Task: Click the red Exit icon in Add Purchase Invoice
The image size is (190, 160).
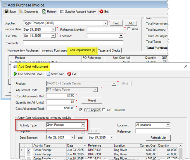Action: [x=101, y=11]
